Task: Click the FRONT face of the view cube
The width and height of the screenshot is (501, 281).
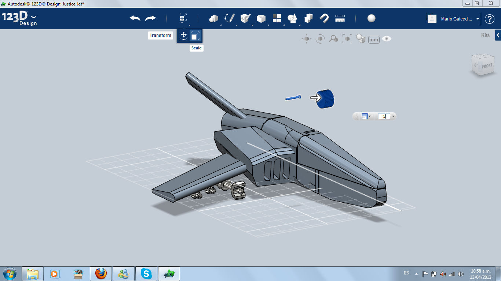Action: [487, 66]
